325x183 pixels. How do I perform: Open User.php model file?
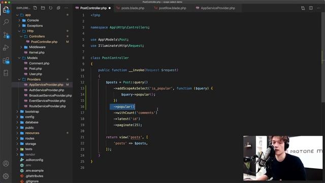click(36, 74)
